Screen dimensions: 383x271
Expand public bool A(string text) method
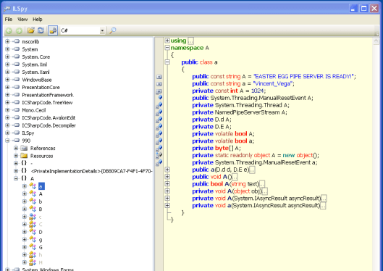point(167,184)
